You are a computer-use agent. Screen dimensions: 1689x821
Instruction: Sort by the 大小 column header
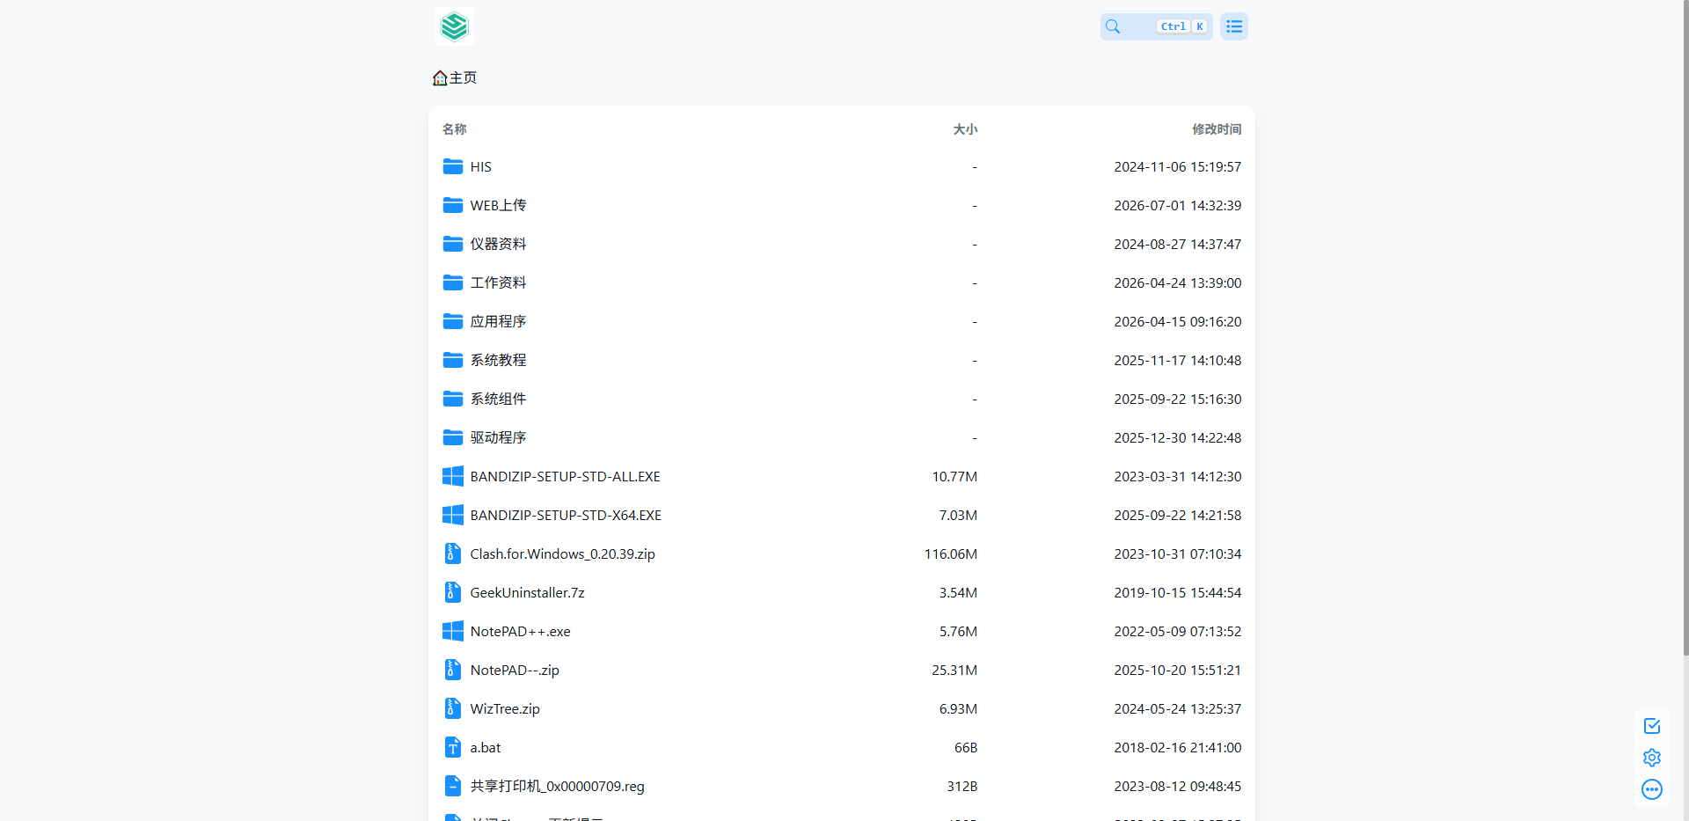[965, 128]
